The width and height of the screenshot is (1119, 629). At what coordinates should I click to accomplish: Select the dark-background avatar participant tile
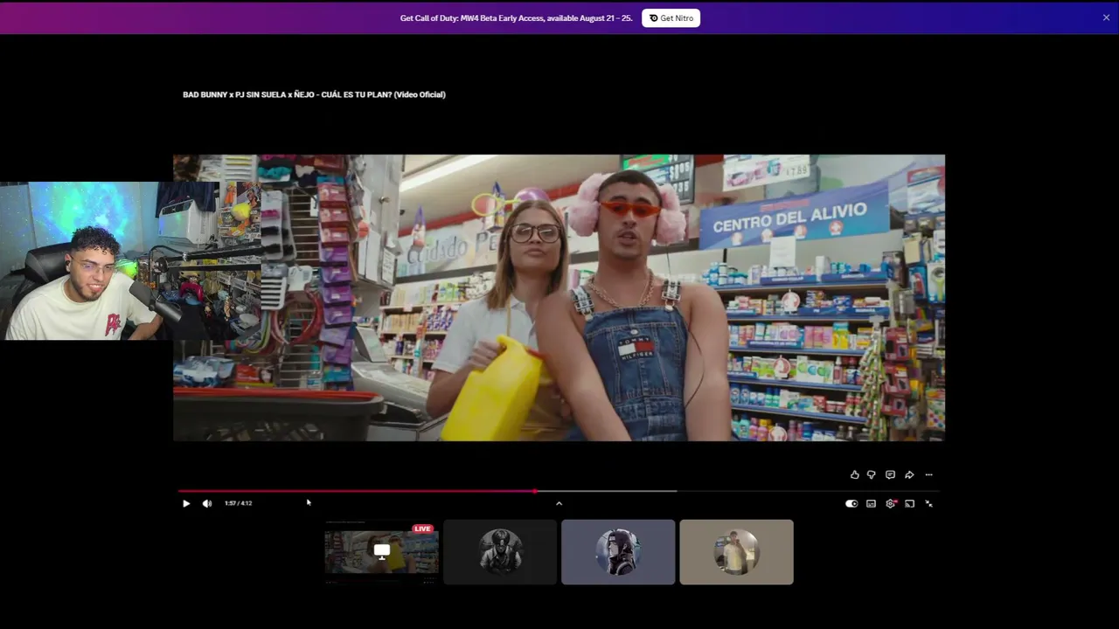pos(500,552)
